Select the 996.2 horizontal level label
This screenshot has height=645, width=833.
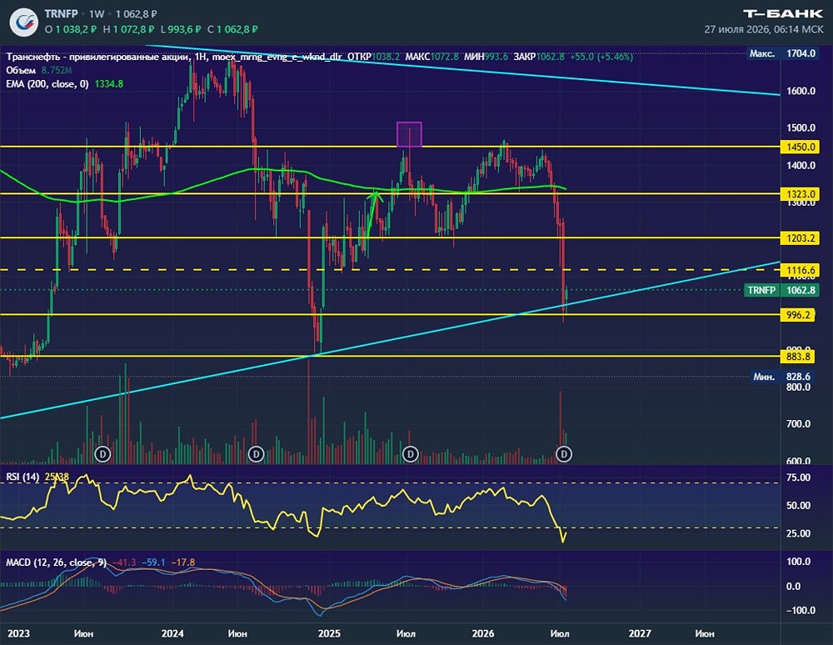(x=797, y=315)
